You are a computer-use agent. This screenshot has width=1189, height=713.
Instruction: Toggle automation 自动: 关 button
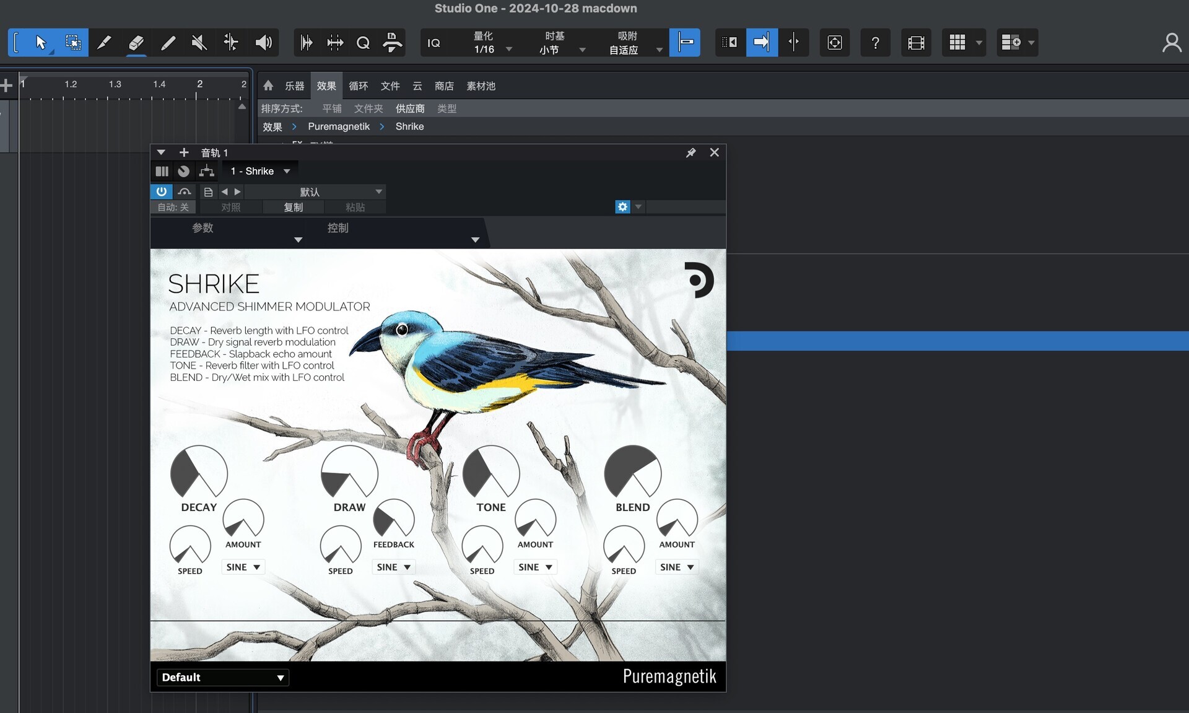click(173, 207)
